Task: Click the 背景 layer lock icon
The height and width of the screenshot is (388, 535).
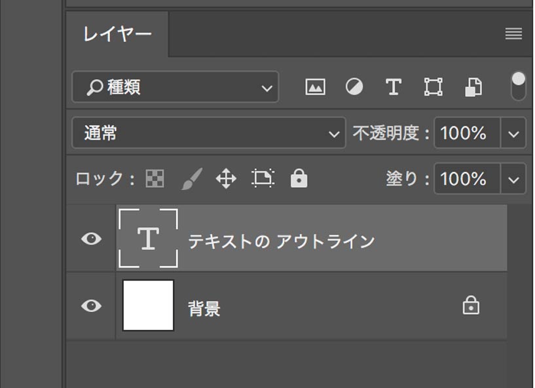Action: [x=471, y=305]
